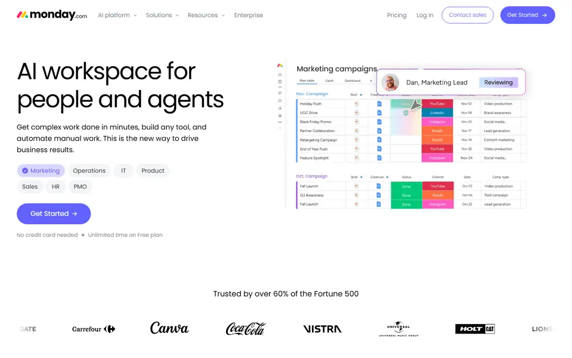Click the YouTube channel cell for Holiday Push
The height and width of the screenshot is (358, 572).
click(x=437, y=104)
